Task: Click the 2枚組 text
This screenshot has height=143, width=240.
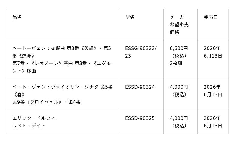Action: point(176,64)
